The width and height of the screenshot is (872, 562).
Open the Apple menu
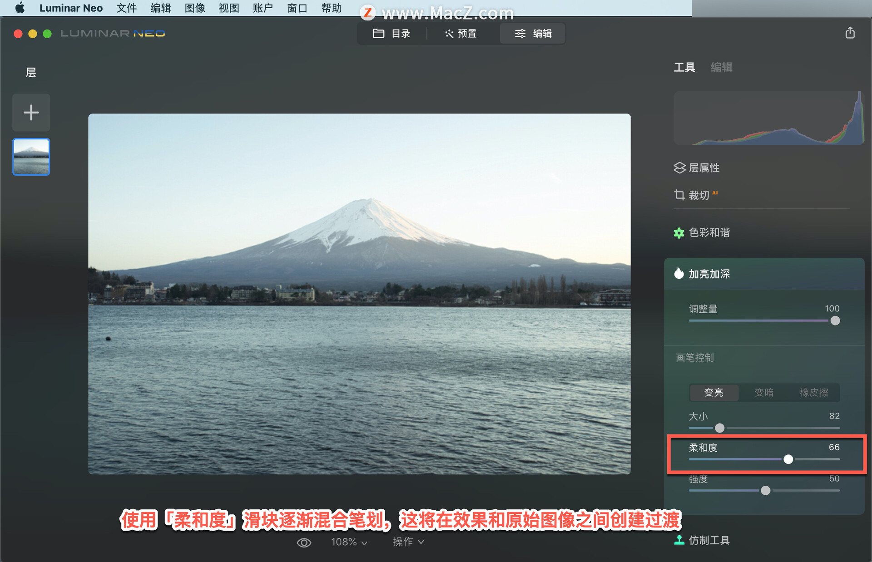20,8
